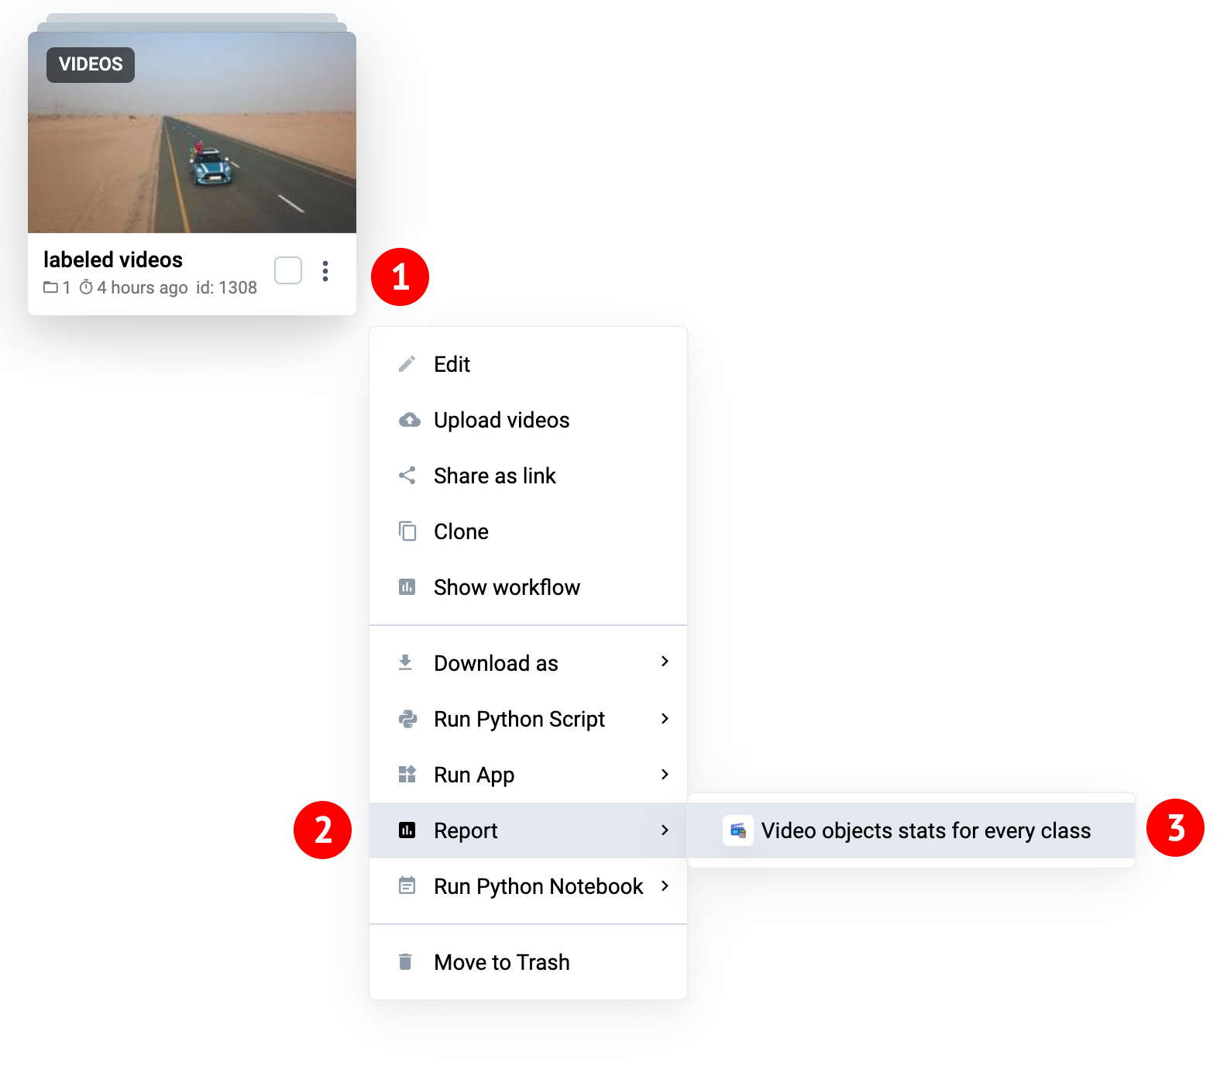Screen dimensions: 1227x1069
Task: Click the download arrow icon
Action: (x=405, y=662)
